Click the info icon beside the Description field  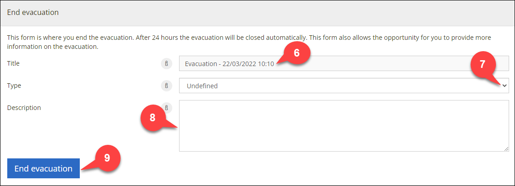coord(166,108)
